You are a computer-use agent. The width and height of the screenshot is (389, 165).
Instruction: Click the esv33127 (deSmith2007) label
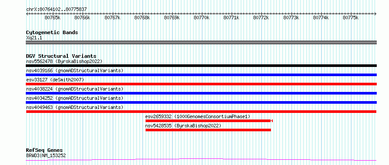(55, 80)
